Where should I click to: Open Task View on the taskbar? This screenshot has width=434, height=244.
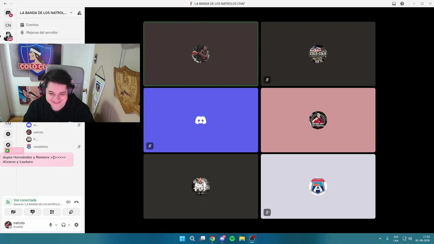[x=202, y=239]
